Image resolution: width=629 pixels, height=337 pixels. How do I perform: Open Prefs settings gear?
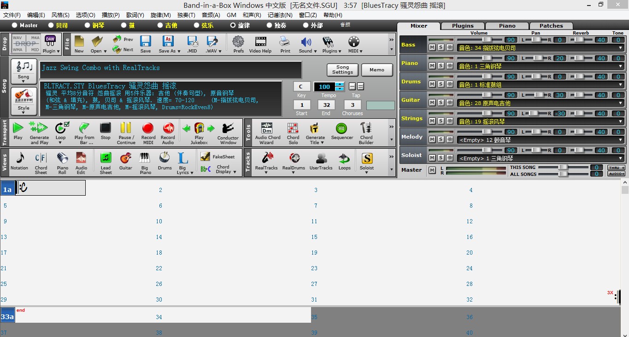tap(238, 44)
